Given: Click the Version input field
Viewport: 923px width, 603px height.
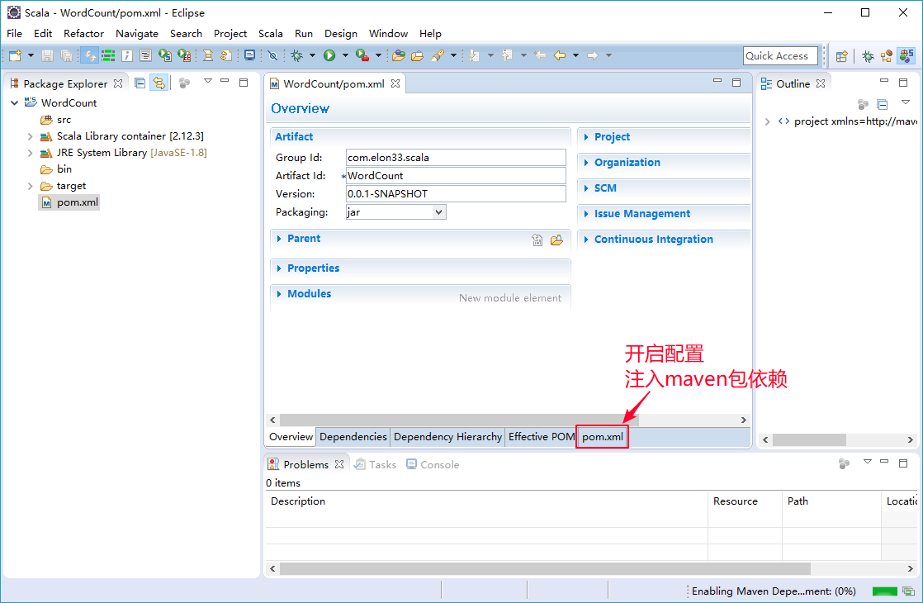Looking at the screenshot, I should click(456, 194).
